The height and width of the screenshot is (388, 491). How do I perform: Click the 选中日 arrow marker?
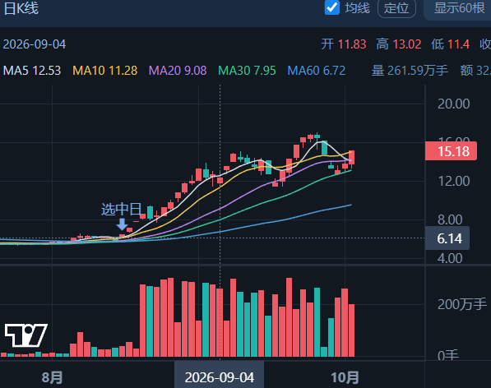[122, 224]
